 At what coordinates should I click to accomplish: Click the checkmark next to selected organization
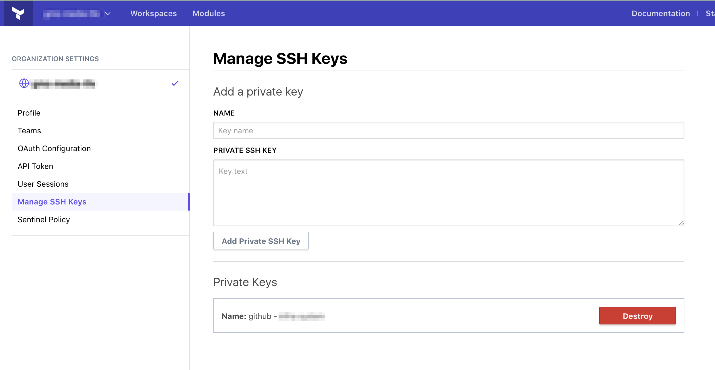coord(175,83)
